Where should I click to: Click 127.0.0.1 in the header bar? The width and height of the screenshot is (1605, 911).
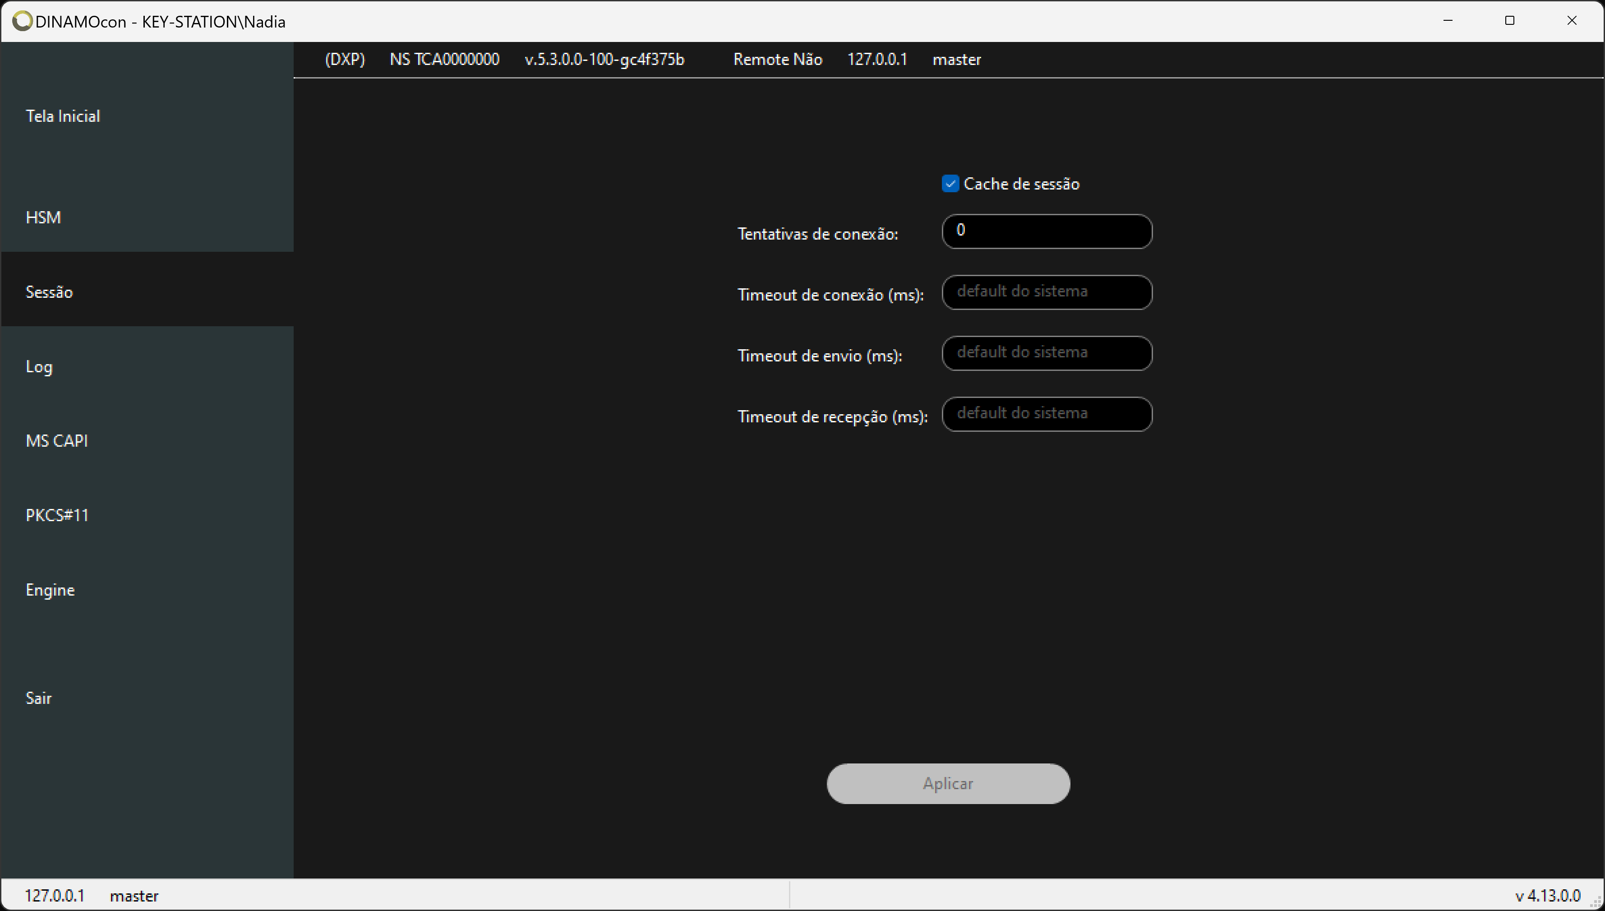(877, 60)
